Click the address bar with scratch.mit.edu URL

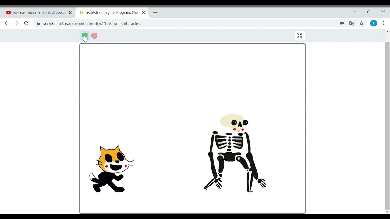coord(200,23)
